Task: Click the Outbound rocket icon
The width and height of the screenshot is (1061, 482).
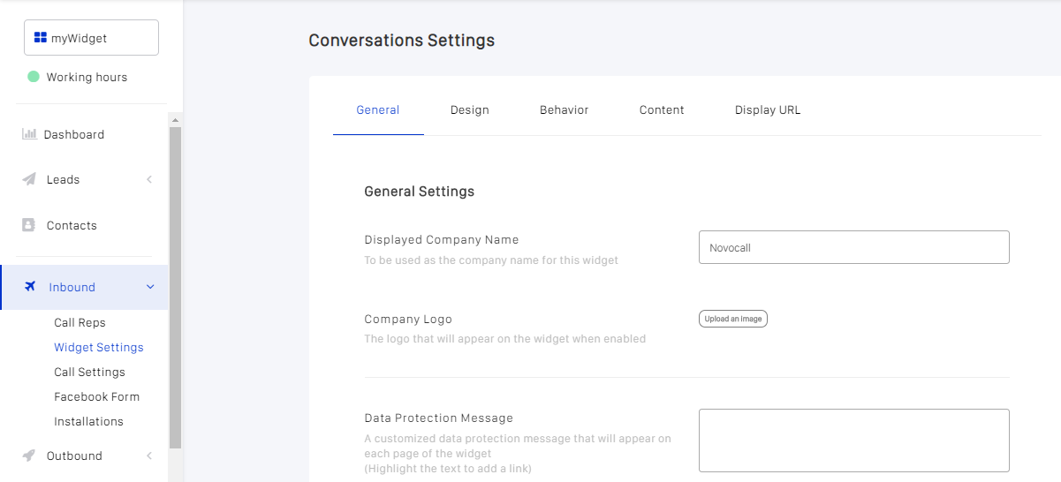Action: (29, 456)
